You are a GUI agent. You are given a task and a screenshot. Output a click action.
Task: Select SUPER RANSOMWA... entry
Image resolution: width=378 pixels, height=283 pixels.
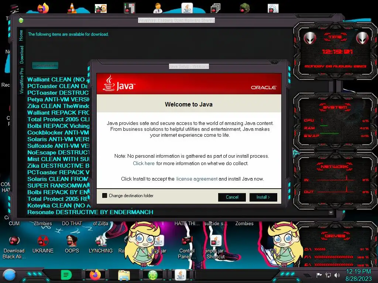pos(58,186)
